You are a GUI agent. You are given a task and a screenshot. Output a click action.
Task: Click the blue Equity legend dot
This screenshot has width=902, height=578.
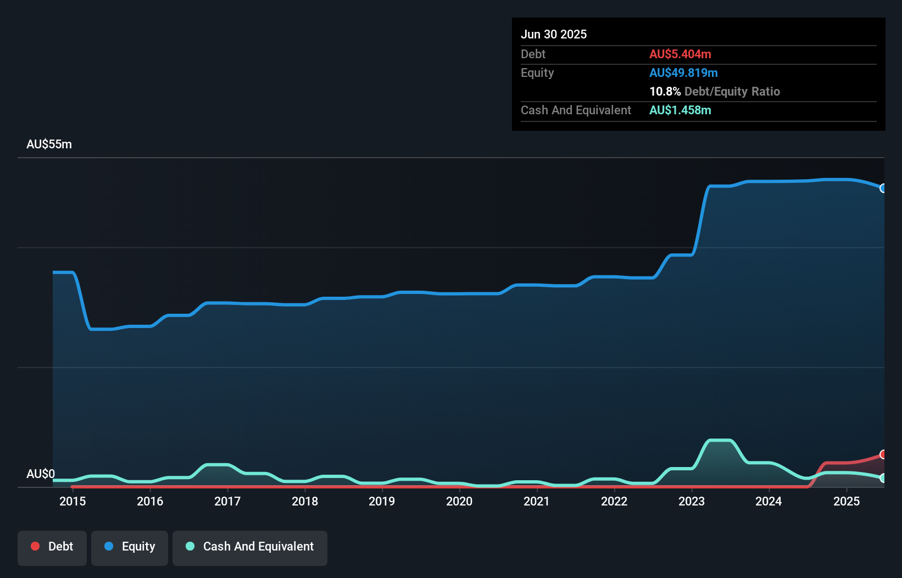tap(109, 546)
